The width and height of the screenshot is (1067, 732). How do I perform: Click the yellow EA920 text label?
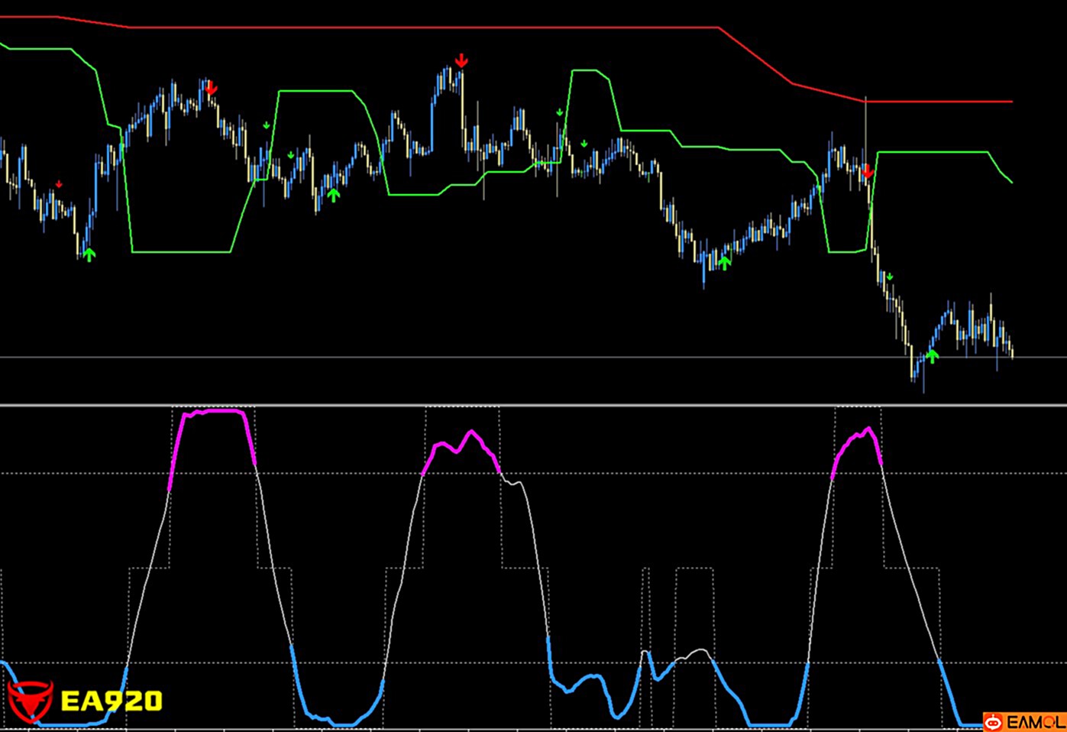[111, 701]
